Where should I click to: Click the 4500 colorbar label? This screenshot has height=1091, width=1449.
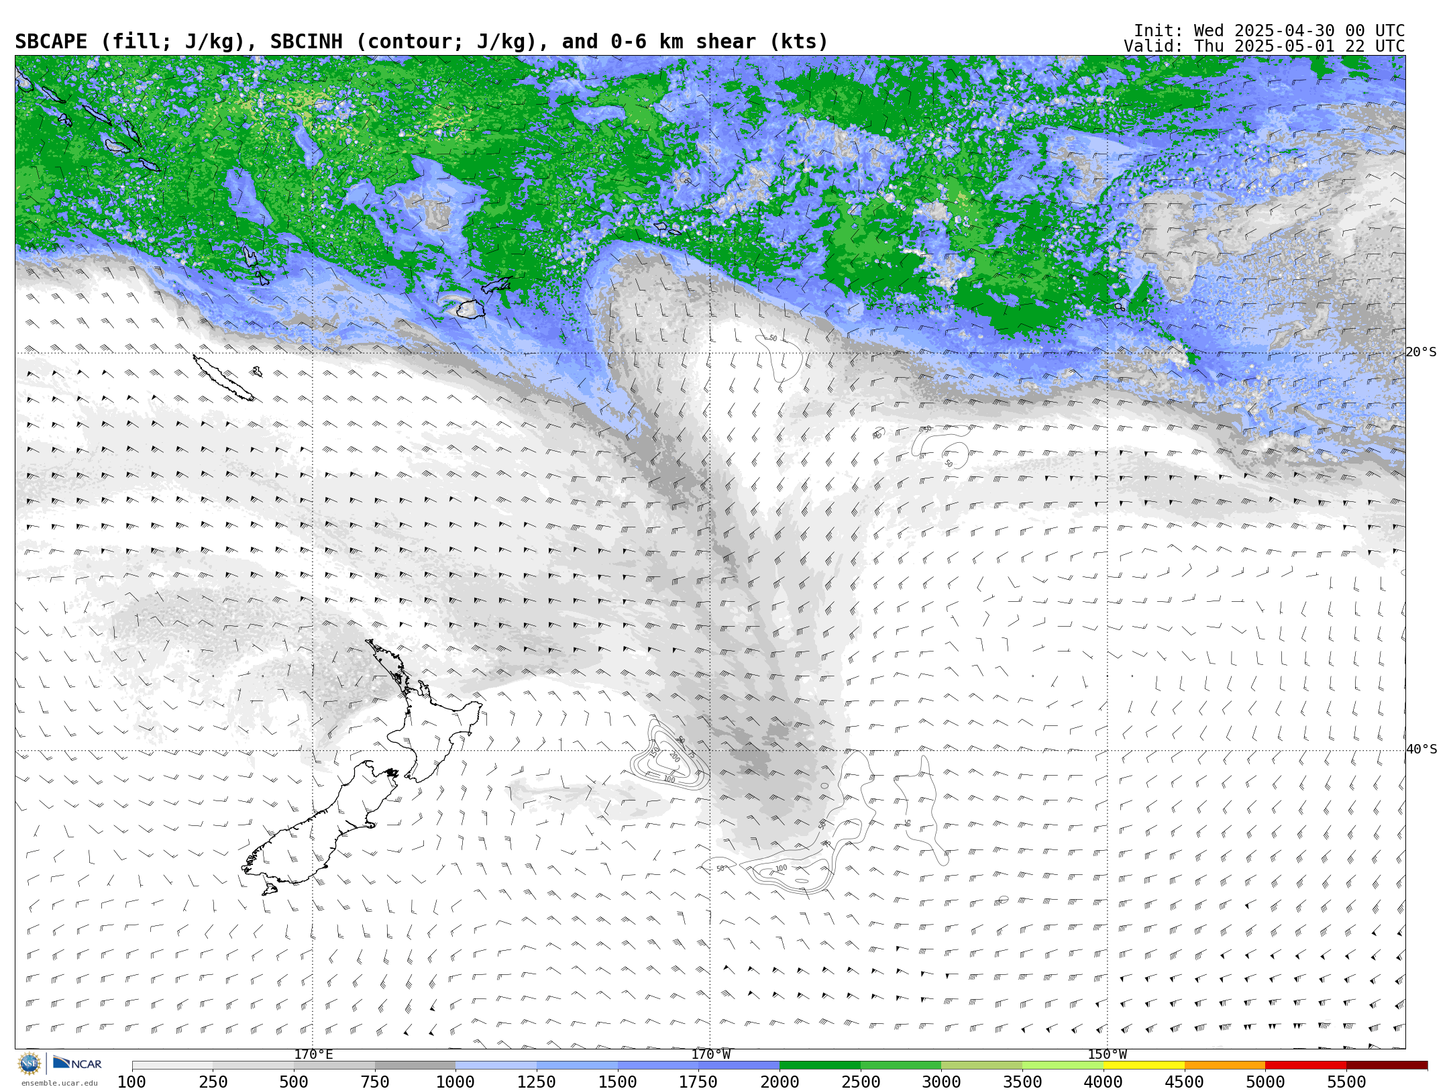pos(1185,1082)
